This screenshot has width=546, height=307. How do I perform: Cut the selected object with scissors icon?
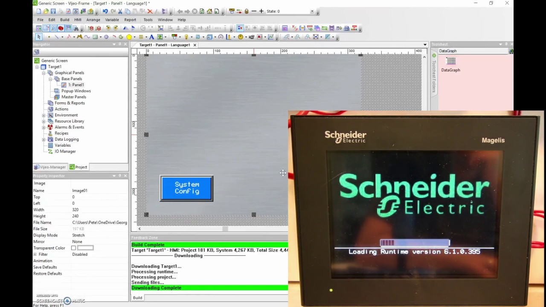pyautogui.click(x=120, y=12)
